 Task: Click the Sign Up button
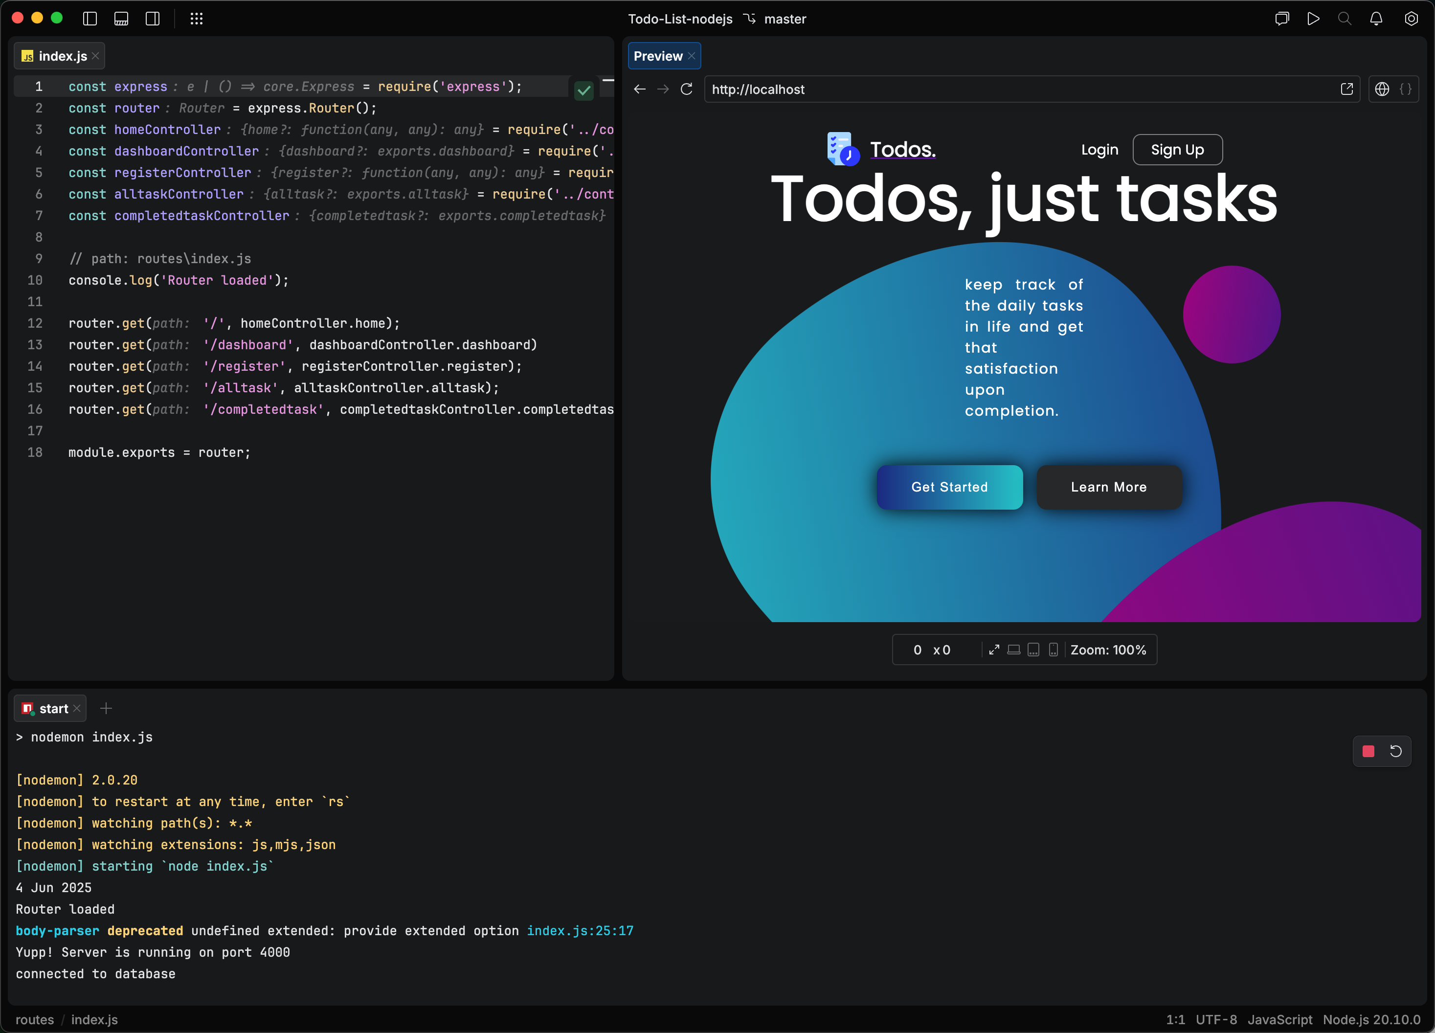[x=1177, y=150]
